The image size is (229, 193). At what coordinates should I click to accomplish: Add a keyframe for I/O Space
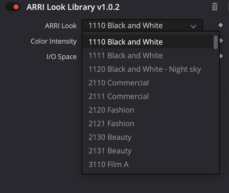click(x=222, y=56)
